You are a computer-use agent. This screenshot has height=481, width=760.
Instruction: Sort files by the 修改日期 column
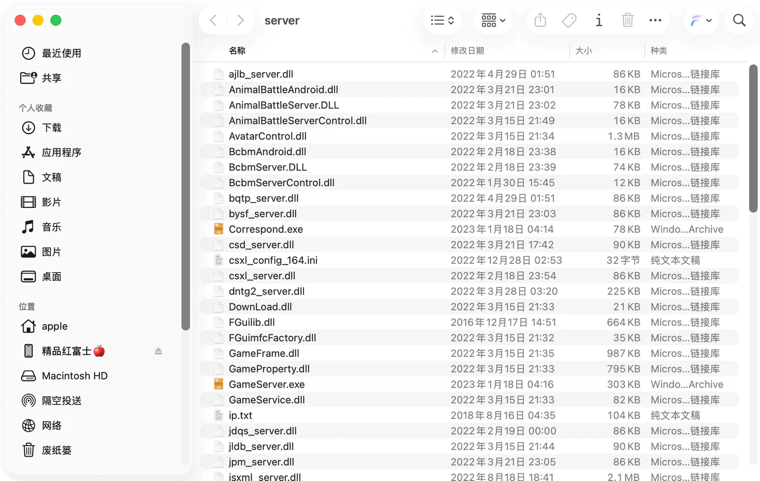467,50
